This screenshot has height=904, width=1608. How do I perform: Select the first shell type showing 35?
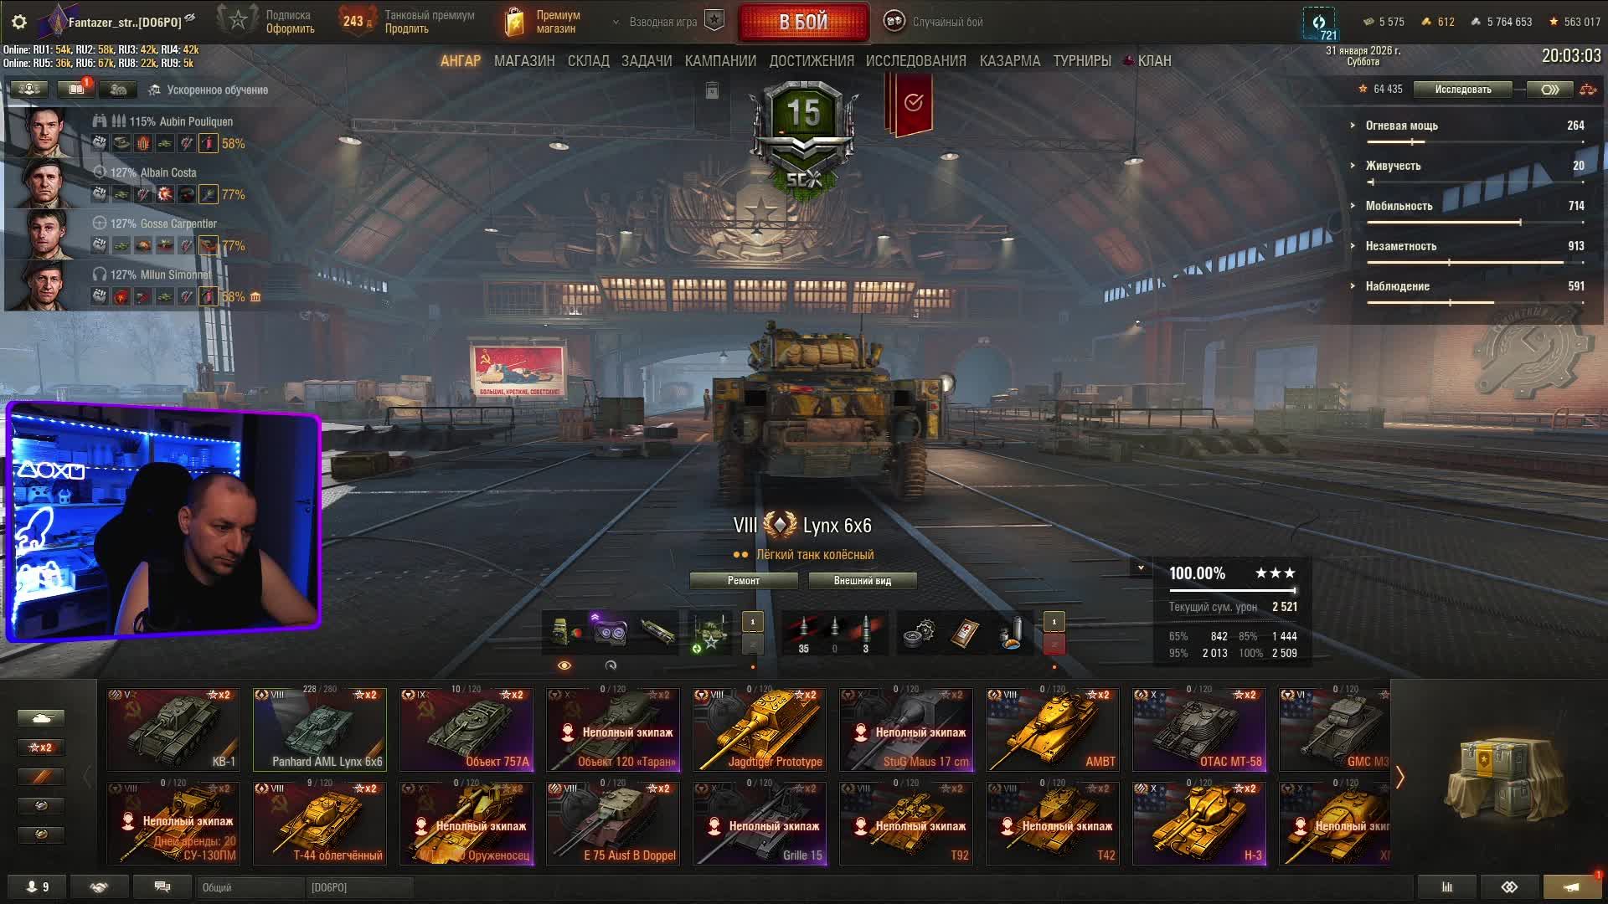tap(803, 634)
